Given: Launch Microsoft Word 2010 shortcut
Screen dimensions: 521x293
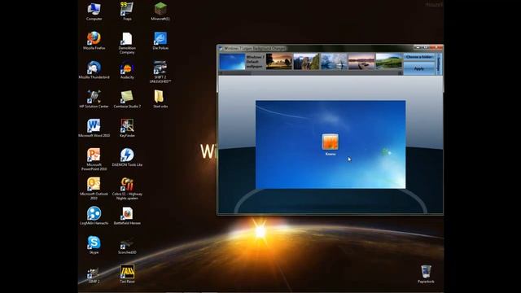Looking at the screenshot, I should tap(94, 128).
